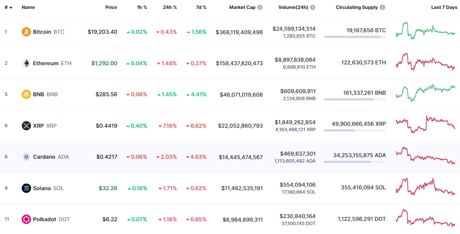Sort table by 7d % column

201,7
